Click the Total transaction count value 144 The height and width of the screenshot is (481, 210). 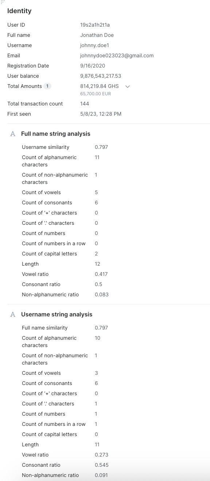[84, 104]
